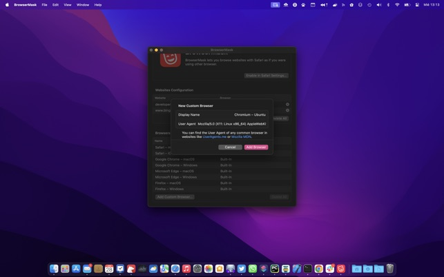Open the Trash in the Dock
Viewport: 444px width, 277px height.
pyautogui.click(x=390, y=269)
